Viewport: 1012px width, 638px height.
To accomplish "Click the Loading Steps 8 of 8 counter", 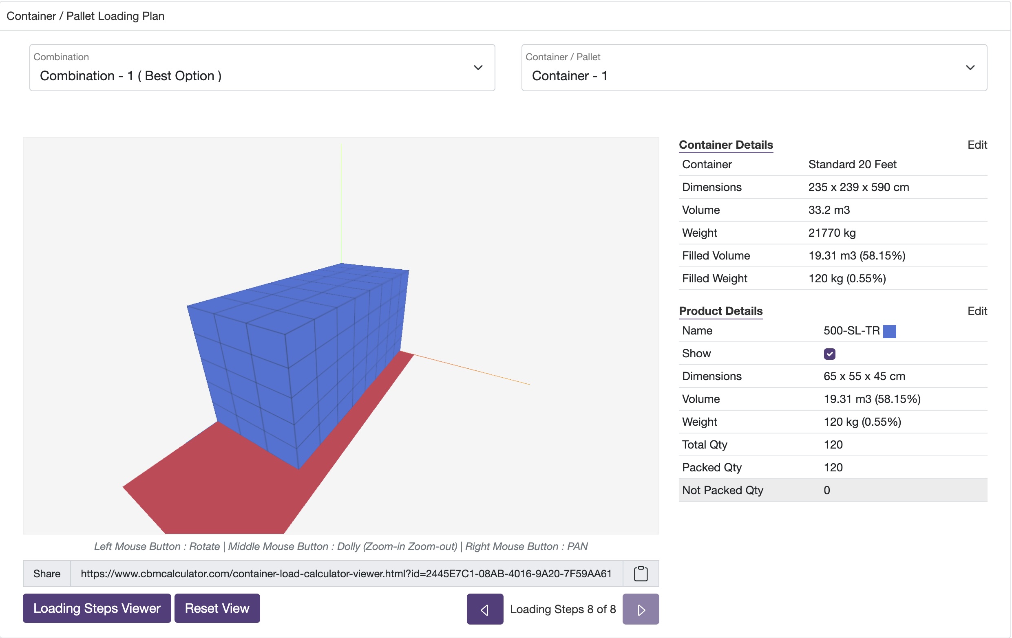I will click(562, 609).
